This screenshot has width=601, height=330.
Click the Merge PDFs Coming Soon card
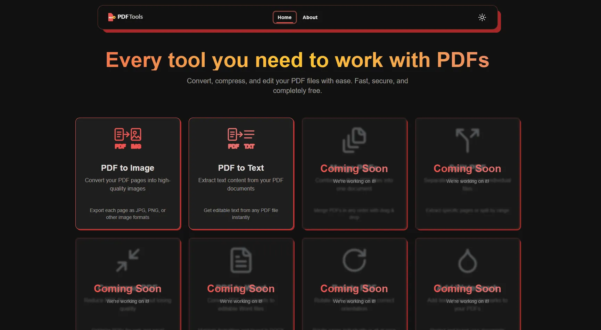354,174
